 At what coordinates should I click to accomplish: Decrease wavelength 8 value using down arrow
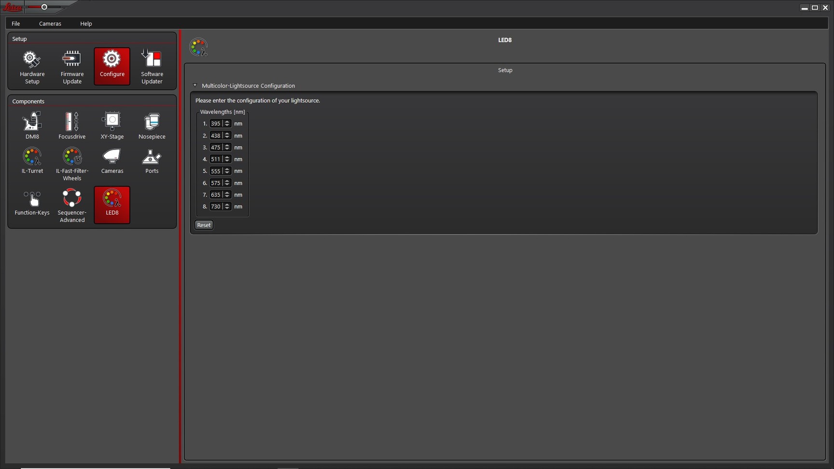point(227,208)
